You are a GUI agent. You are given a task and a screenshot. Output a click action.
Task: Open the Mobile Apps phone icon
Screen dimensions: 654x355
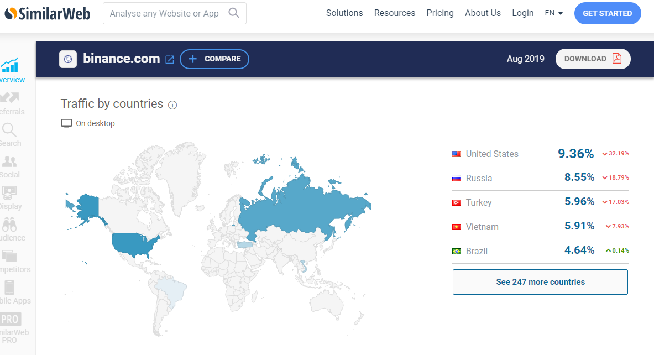pyautogui.click(x=9, y=288)
